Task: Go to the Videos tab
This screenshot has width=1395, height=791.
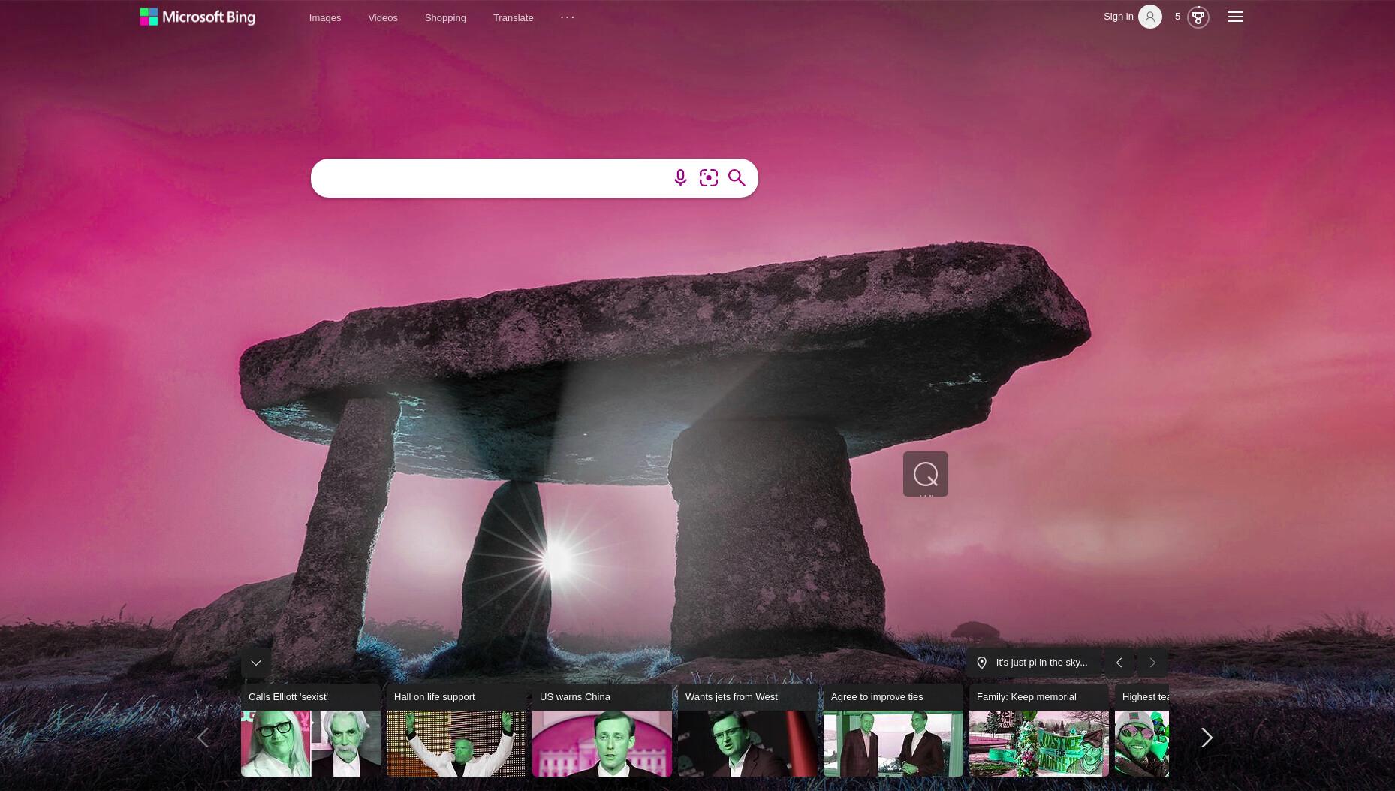Action: point(383,17)
